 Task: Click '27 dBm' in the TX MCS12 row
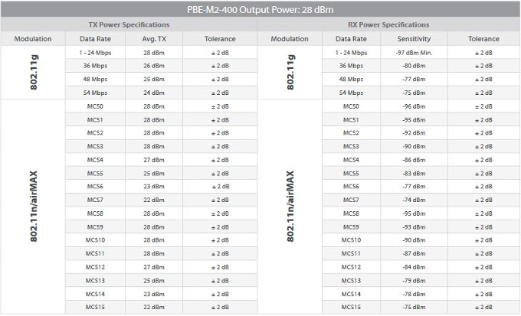(154, 267)
